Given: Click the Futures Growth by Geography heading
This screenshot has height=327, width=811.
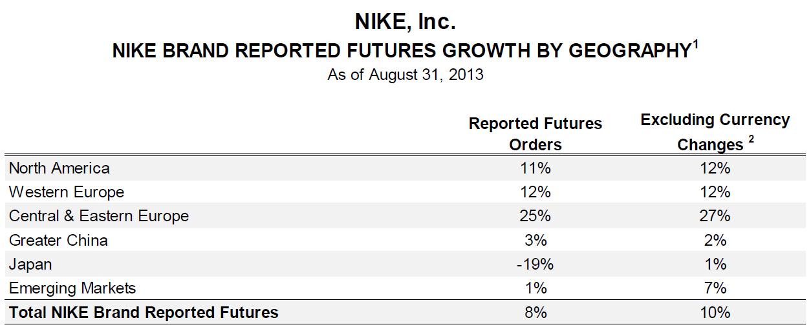Looking at the screenshot, I should pos(401,52).
